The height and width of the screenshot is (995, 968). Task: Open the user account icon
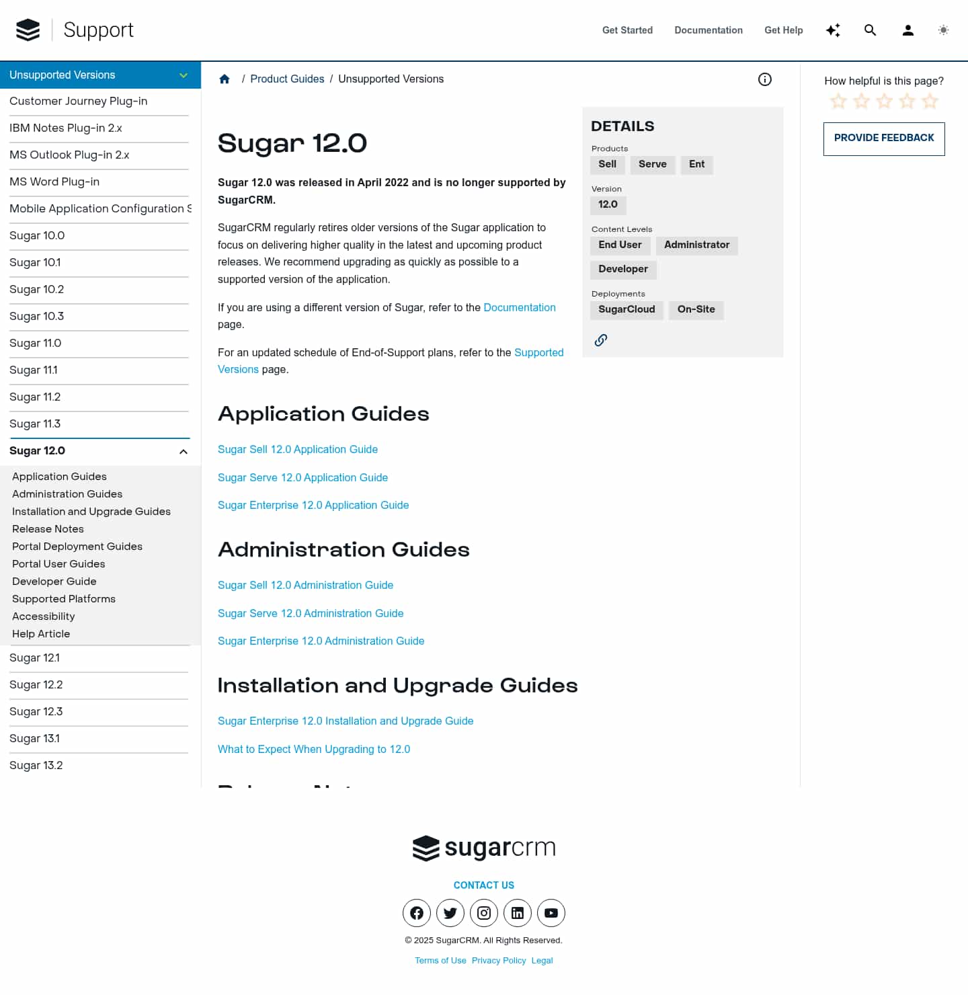pos(908,30)
